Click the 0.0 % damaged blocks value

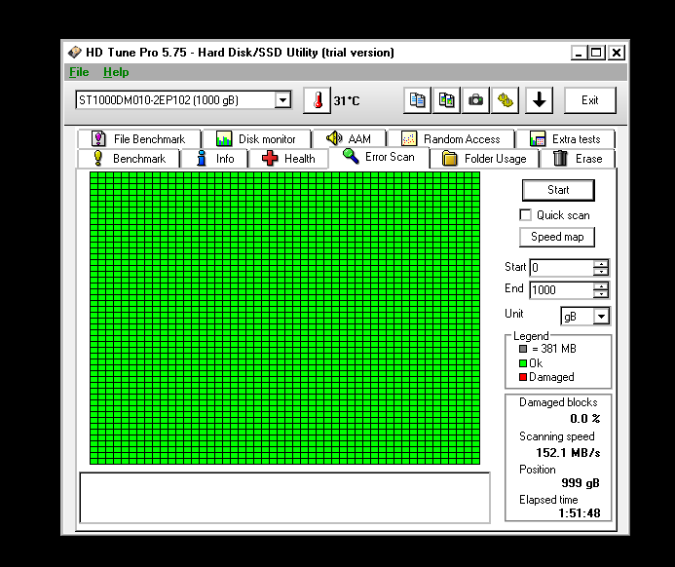tap(585, 419)
